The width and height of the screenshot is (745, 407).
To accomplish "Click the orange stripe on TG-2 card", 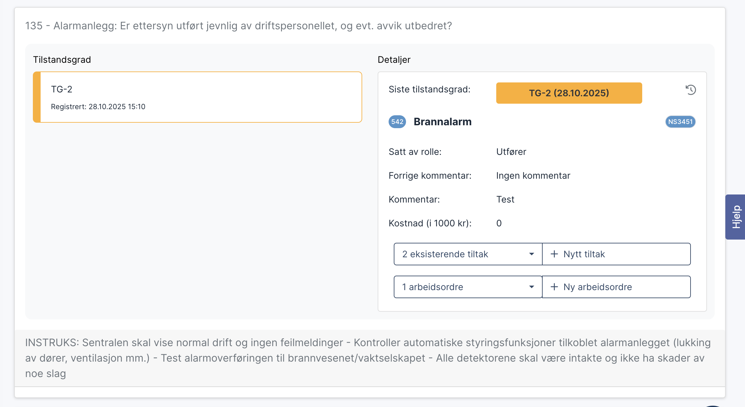I will click(37, 97).
